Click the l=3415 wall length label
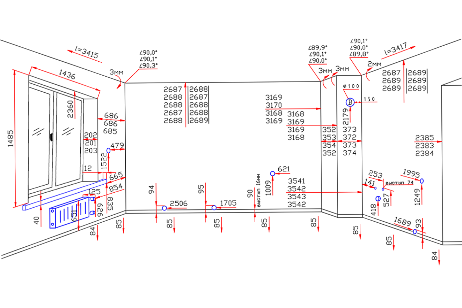 coord(87,53)
